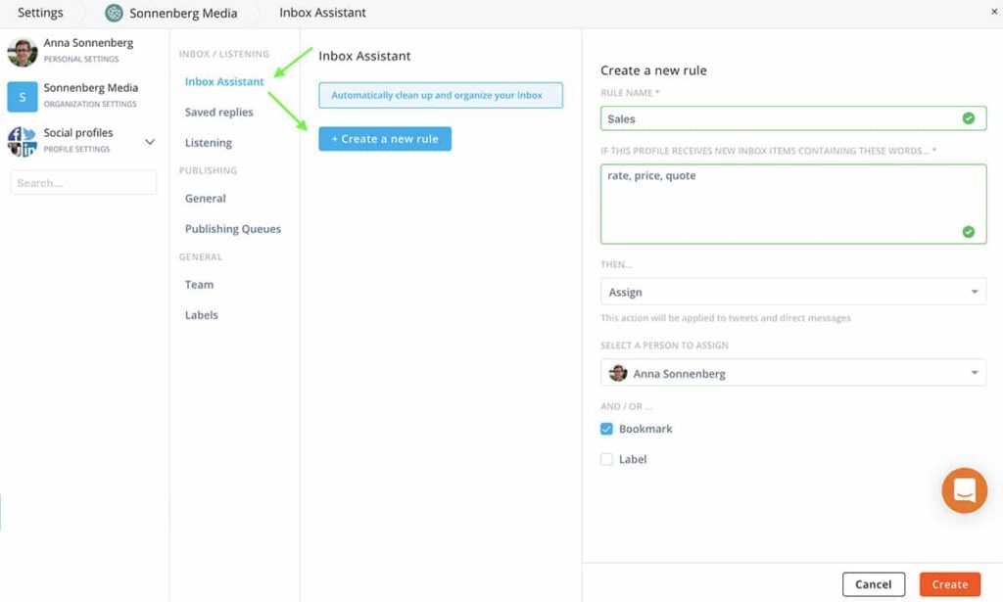Click the green checkmark in keywords box
Viewport: 1003px width, 602px height.
(x=968, y=232)
